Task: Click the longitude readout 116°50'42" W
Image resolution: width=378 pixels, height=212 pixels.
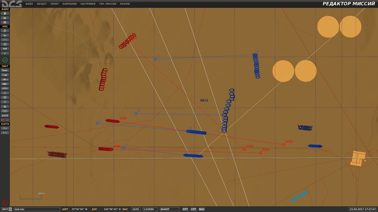Action: [112, 209]
